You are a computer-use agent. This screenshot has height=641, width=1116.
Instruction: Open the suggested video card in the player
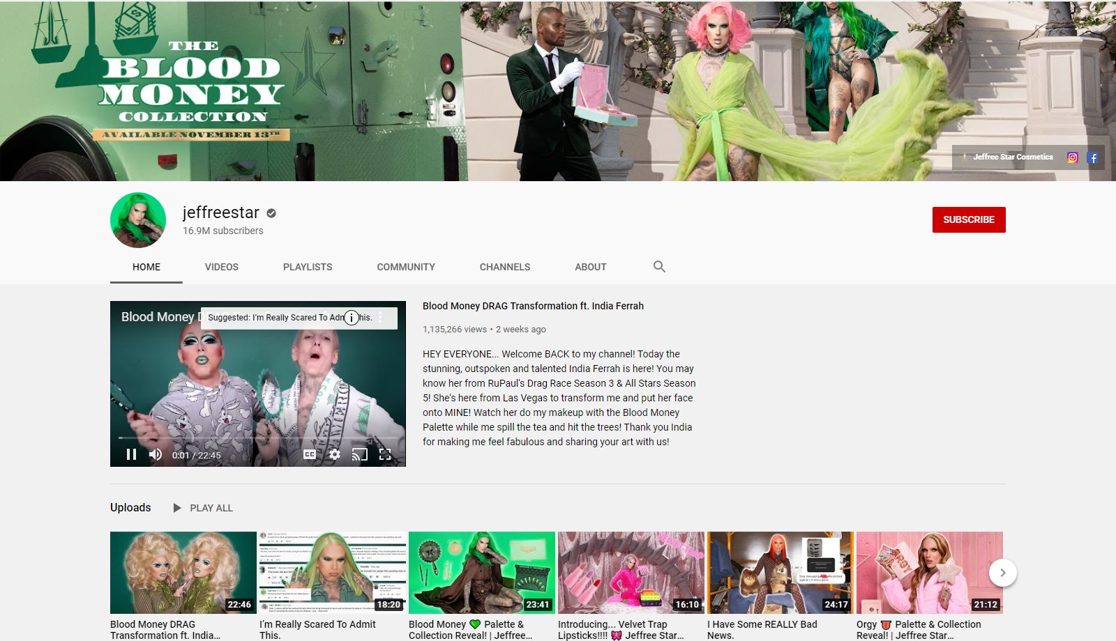point(299,318)
